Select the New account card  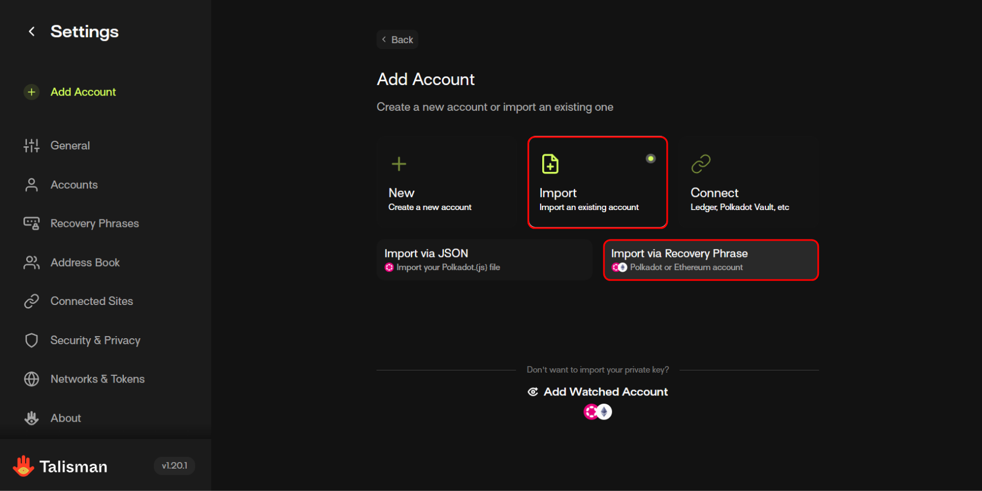coord(446,182)
